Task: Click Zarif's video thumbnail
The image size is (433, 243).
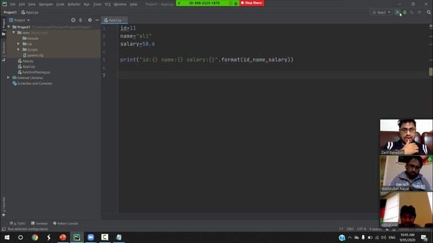Action: click(x=406, y=137)
